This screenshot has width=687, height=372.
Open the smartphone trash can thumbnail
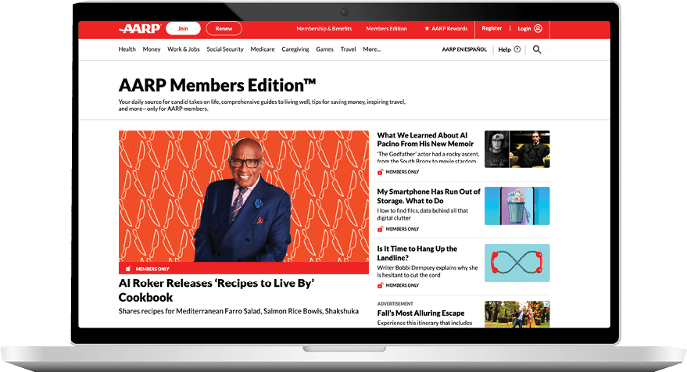[x=517, y=206]
